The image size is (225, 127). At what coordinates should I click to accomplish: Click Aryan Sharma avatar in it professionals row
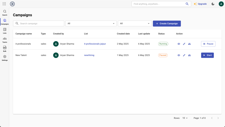pyautogui.click(x=56, y=44)
